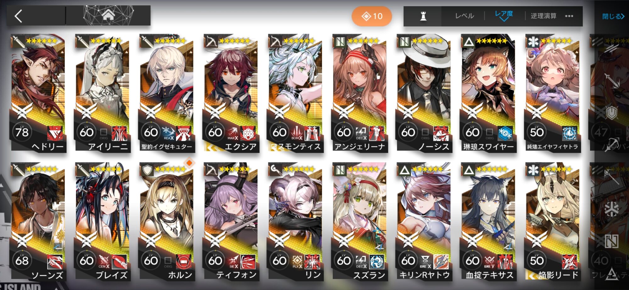Sort operators by 逆理演算
Screen dimensions: 629x290
coord(543,16)
